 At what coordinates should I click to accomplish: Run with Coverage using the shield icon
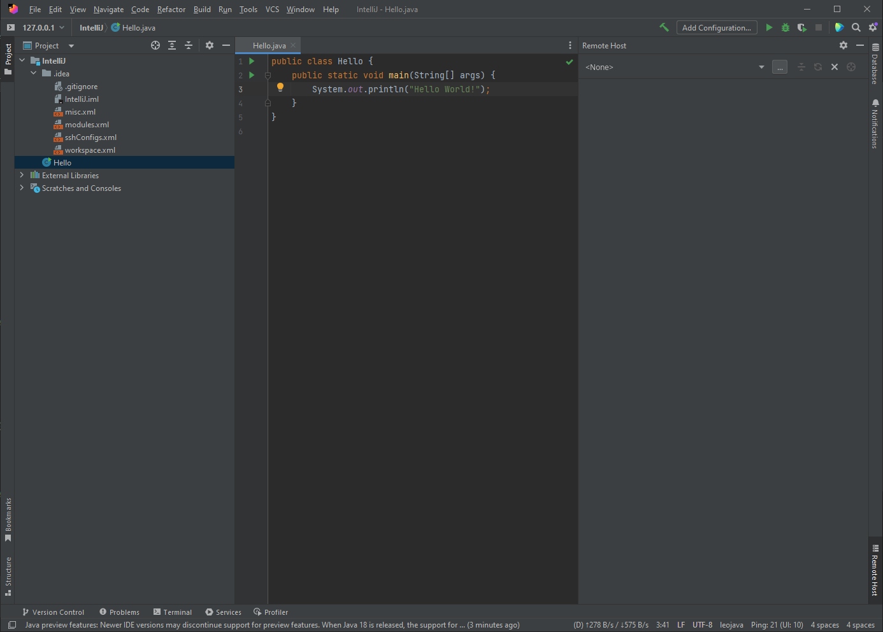click(801, 27)
